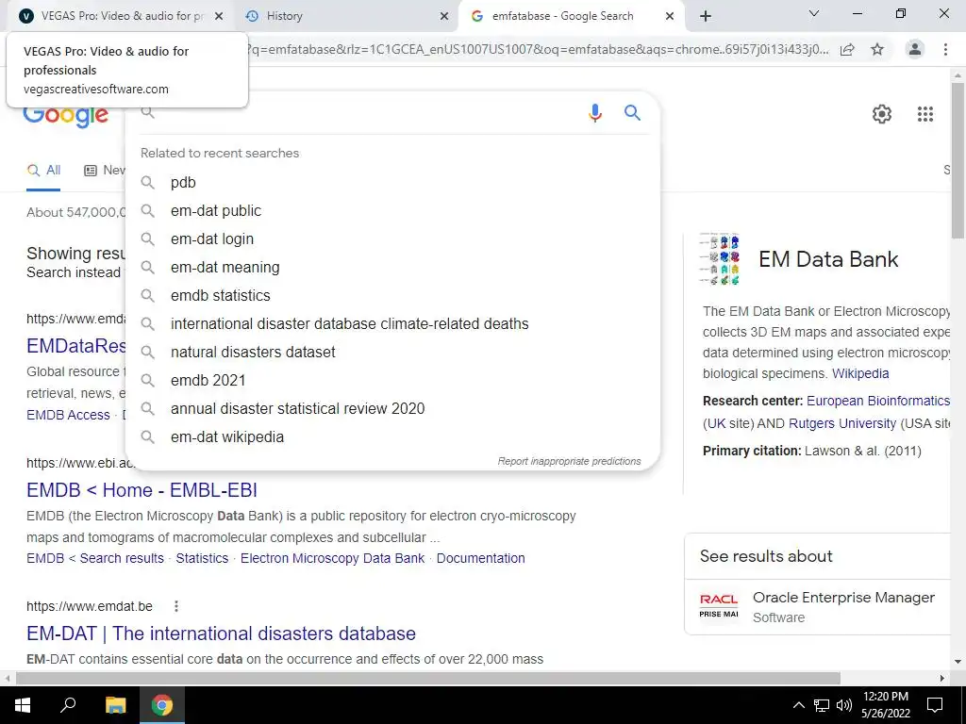Choose 'natural disasters dataset' suggestion
Viewport: 966px width, 724px height.
click(392, 353)
